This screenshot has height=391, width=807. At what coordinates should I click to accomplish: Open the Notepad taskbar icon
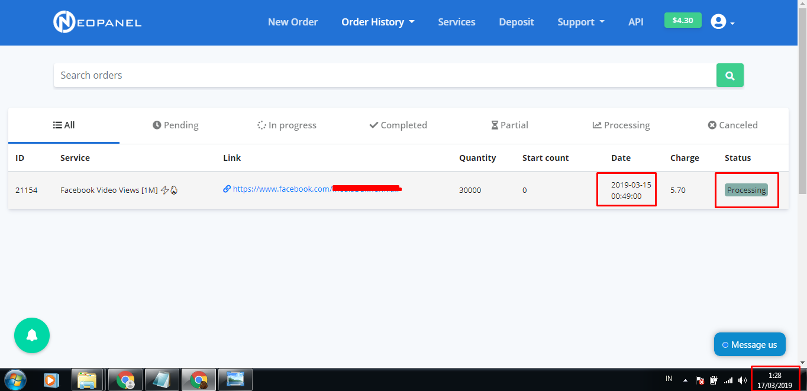pos(162,380)
